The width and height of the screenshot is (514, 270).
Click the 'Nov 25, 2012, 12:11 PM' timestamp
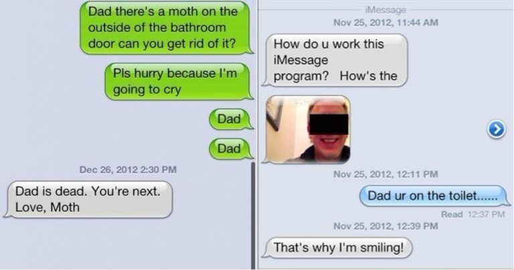pyautogui.click(x=385, y=174)
